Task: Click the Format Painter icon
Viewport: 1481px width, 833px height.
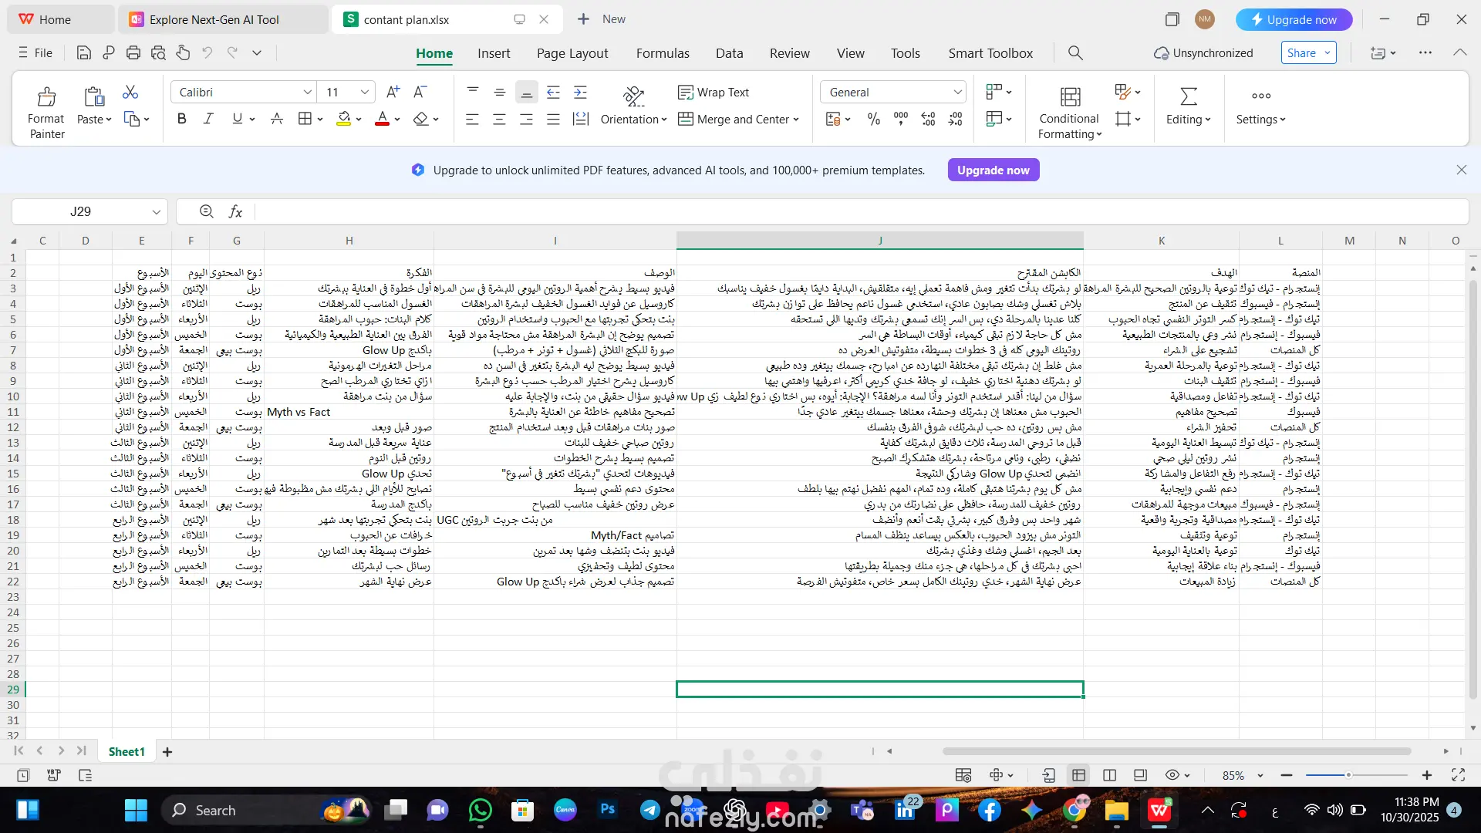Action: pyautogui.click(x=46, y=97)
